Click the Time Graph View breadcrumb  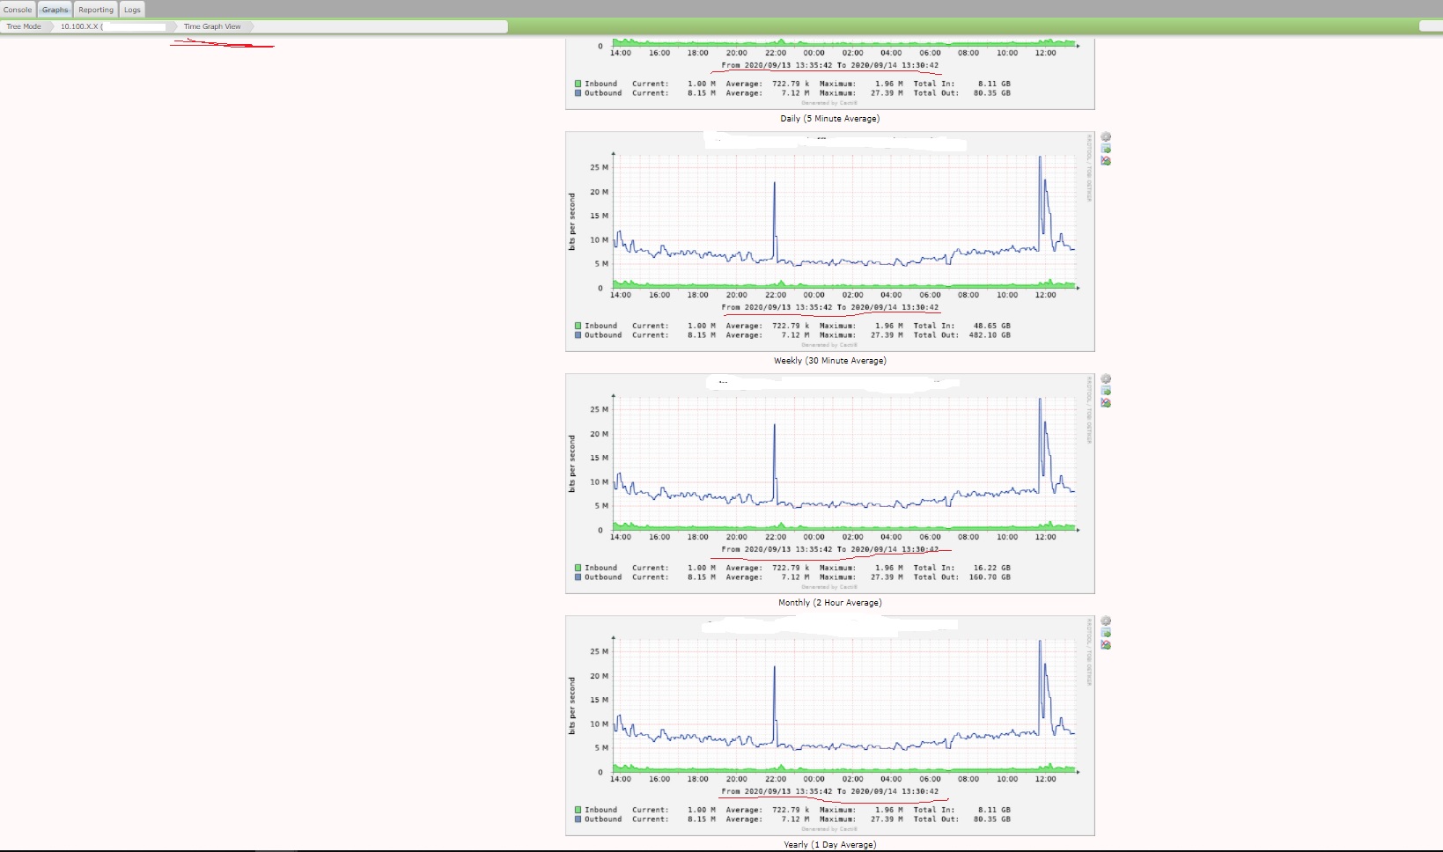click(210, 26)
